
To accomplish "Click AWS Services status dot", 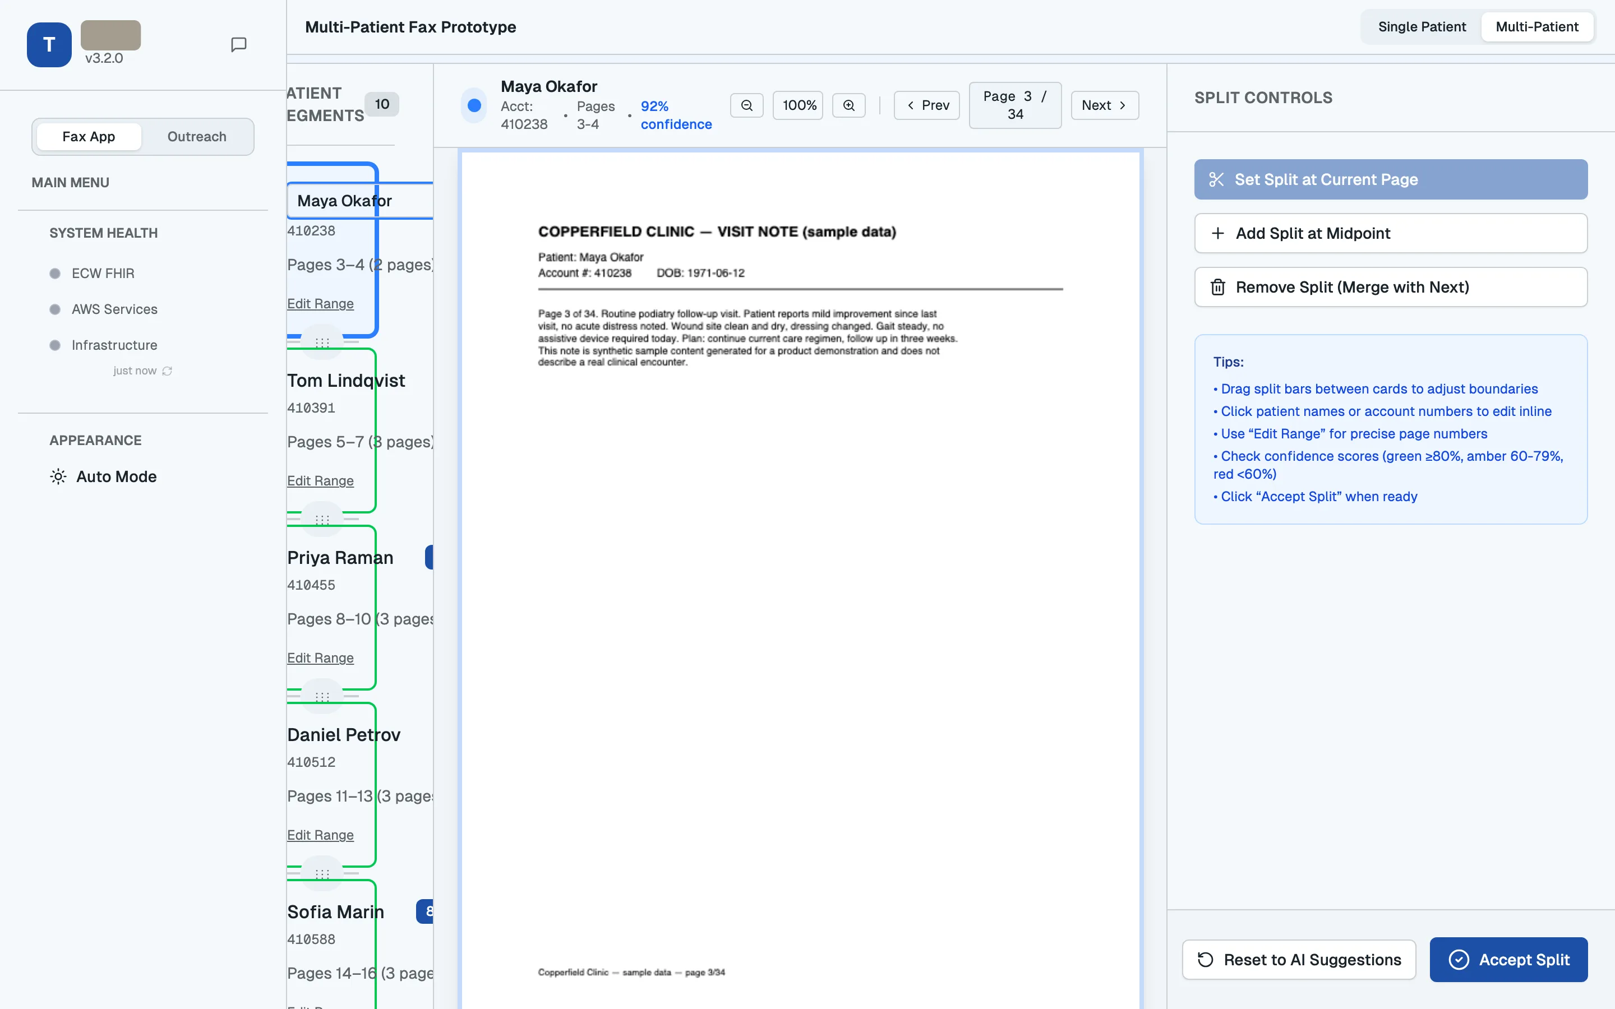I will pyautogui.click(x=55, y=309).
